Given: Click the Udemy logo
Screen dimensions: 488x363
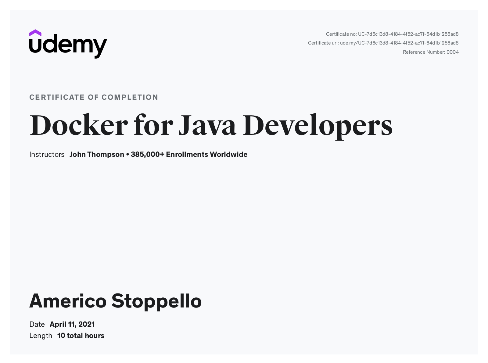Looking at the screenshot, I should coord(68,44).
